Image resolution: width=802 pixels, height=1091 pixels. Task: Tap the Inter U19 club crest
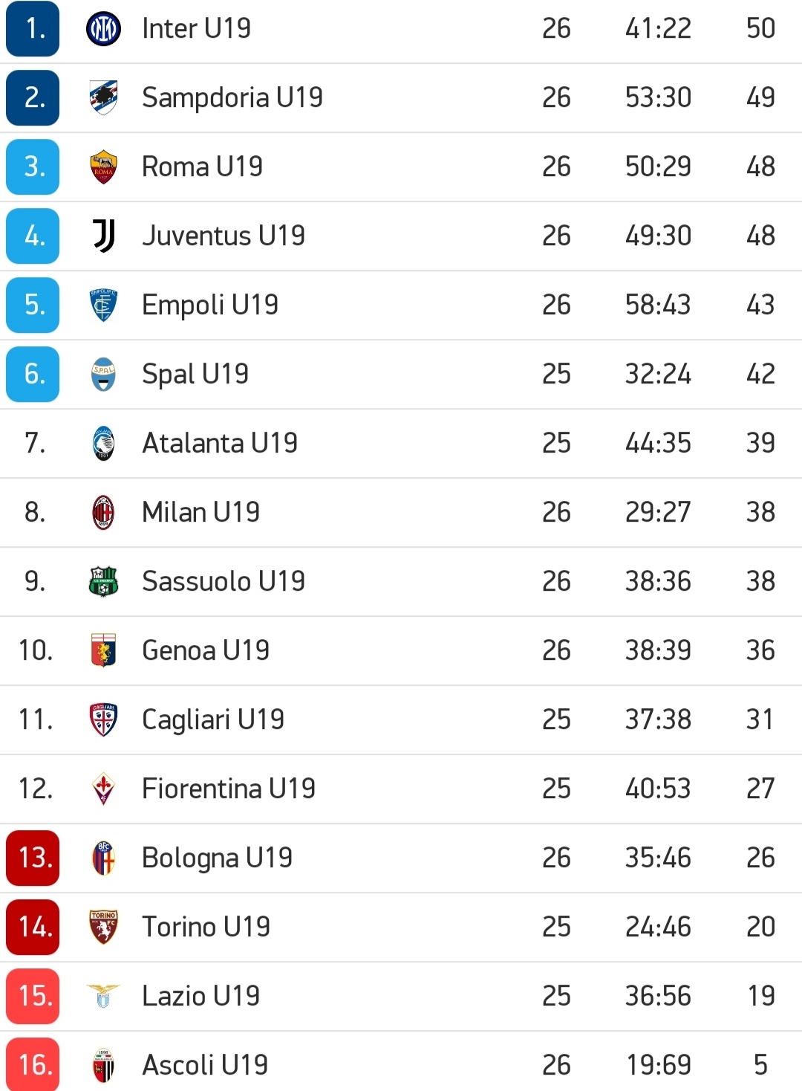coord(103,29)
